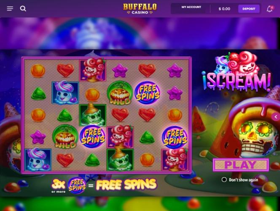Click the green ice cream monster in third row
Image resolution: width=280 pixels, height=211 pixels.
(93, 115)
